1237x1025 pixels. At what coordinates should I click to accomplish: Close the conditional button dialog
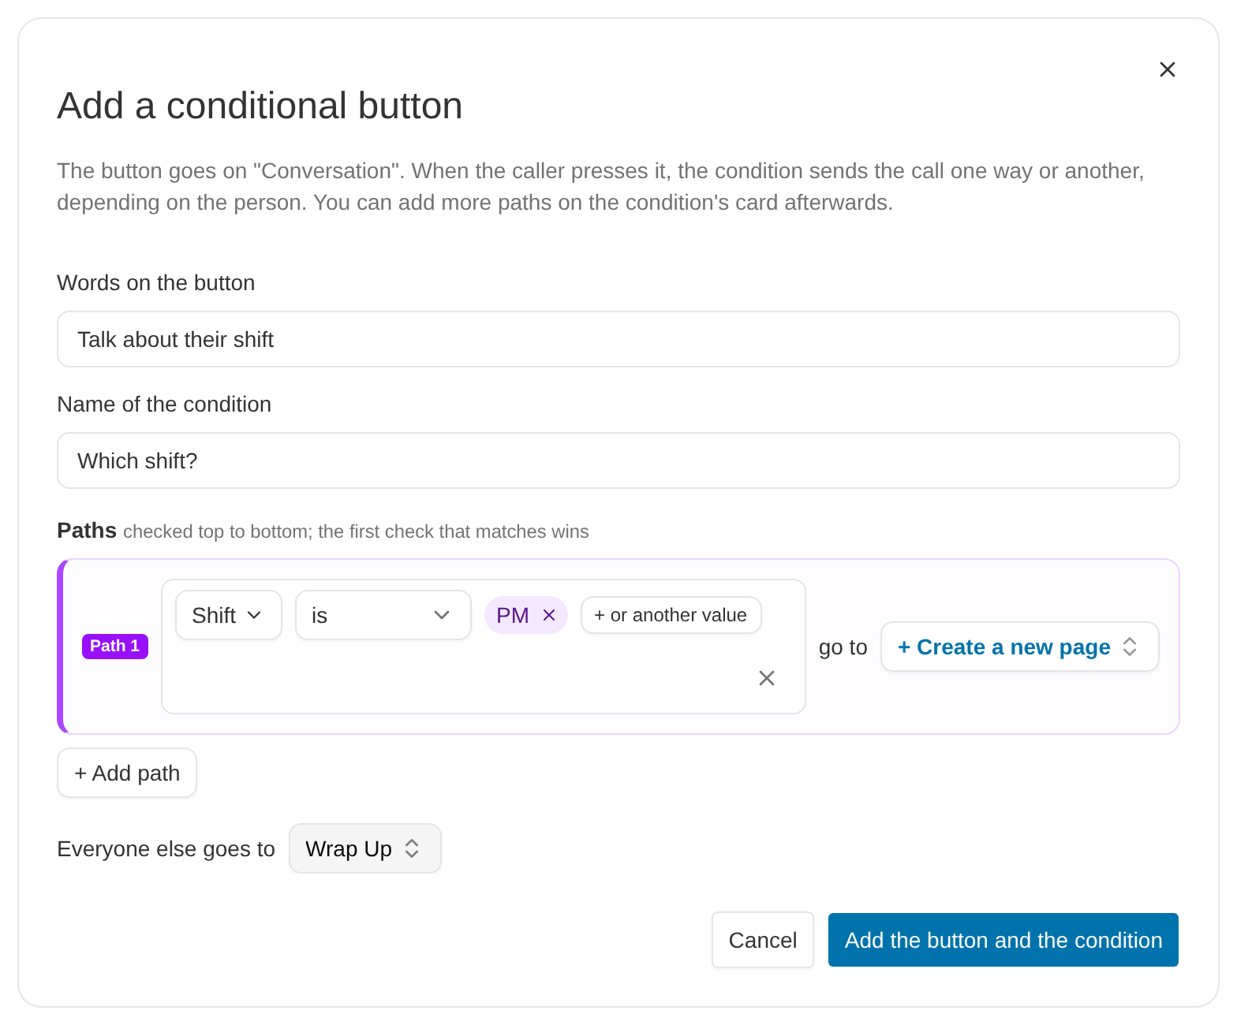coord(1167,69)
